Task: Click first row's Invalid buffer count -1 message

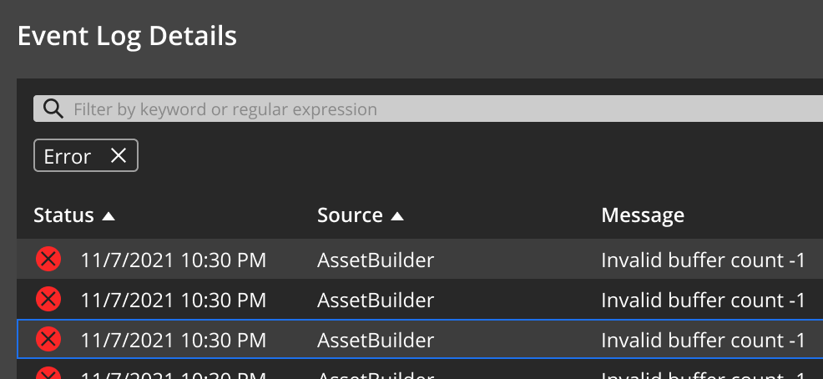Action: pyautogui.click(x=703, y=260)
